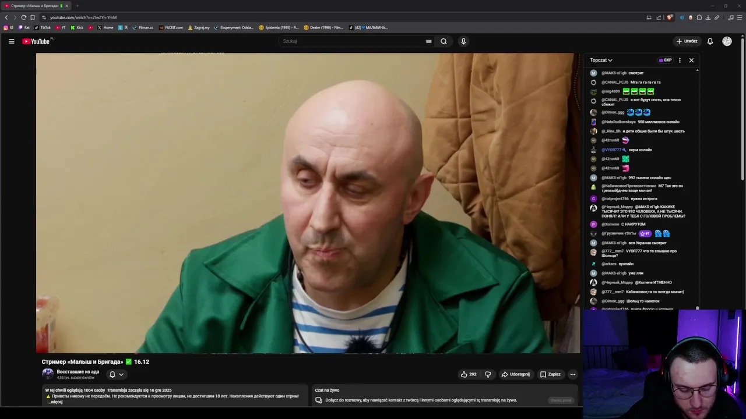Open the YT bookmark
746x419 pixels.
pyautogui.click(x=61, y=27)
